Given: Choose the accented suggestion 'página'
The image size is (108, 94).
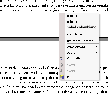Looking at the screenshot, I should (x=72, y=22).
